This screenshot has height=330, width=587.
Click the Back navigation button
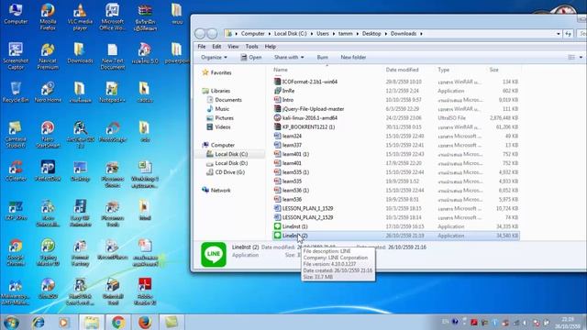pyautogui.click(x=200, y=34)
